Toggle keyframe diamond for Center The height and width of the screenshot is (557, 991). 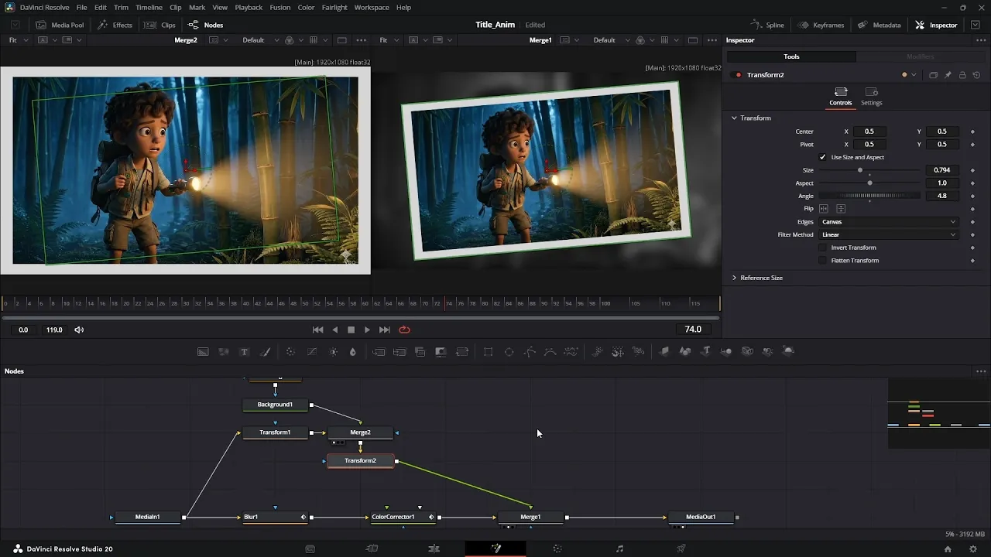[972, 132]
